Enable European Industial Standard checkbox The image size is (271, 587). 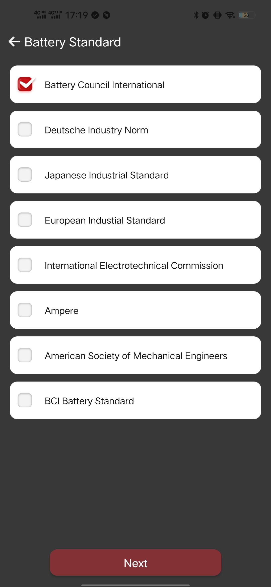(x=25, y=220)
